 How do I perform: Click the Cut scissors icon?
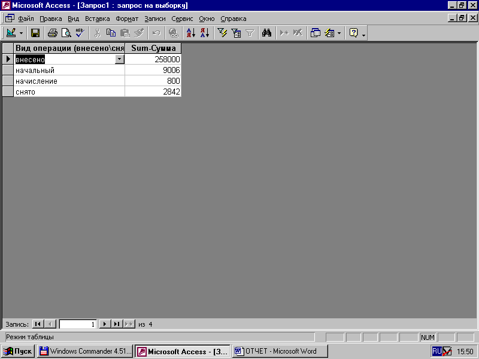pyautogui.click(x=98, y=33)
